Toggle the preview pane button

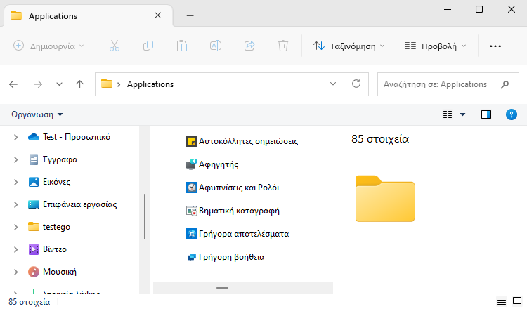tap(486, 114)
